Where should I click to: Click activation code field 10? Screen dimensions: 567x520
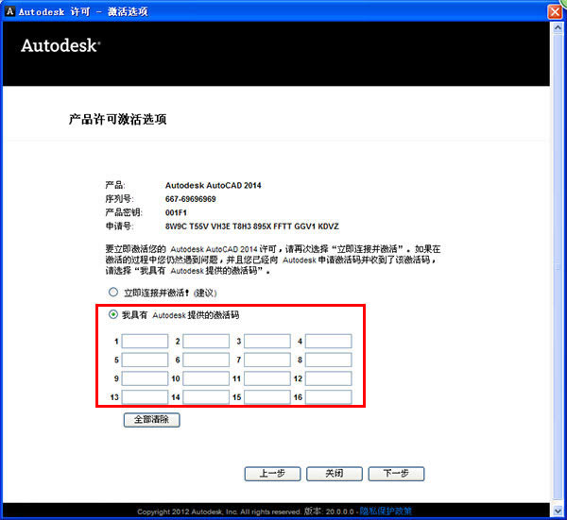(x=206, y=378)
